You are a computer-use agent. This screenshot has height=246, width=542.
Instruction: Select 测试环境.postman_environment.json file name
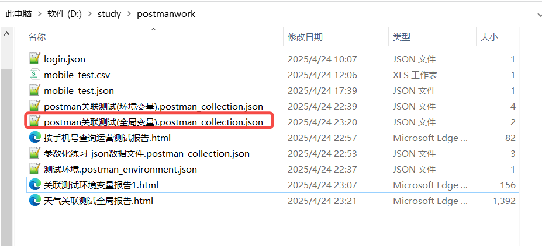click(x=120, y=170)
